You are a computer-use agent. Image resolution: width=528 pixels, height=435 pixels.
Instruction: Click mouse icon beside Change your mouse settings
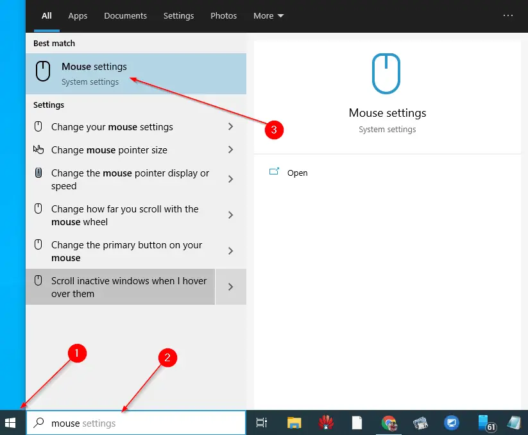coord(38,126)
